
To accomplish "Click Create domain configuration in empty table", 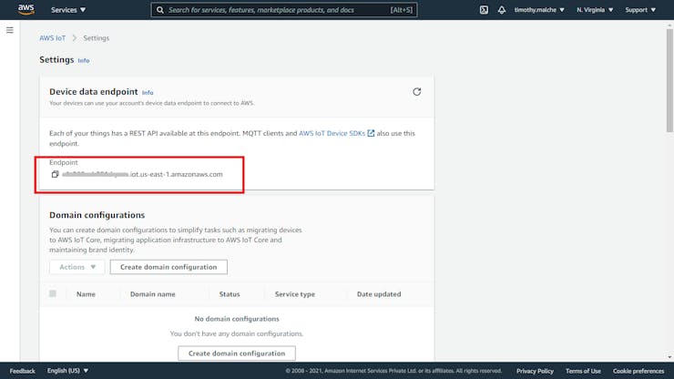I will (x=237, y=353).
